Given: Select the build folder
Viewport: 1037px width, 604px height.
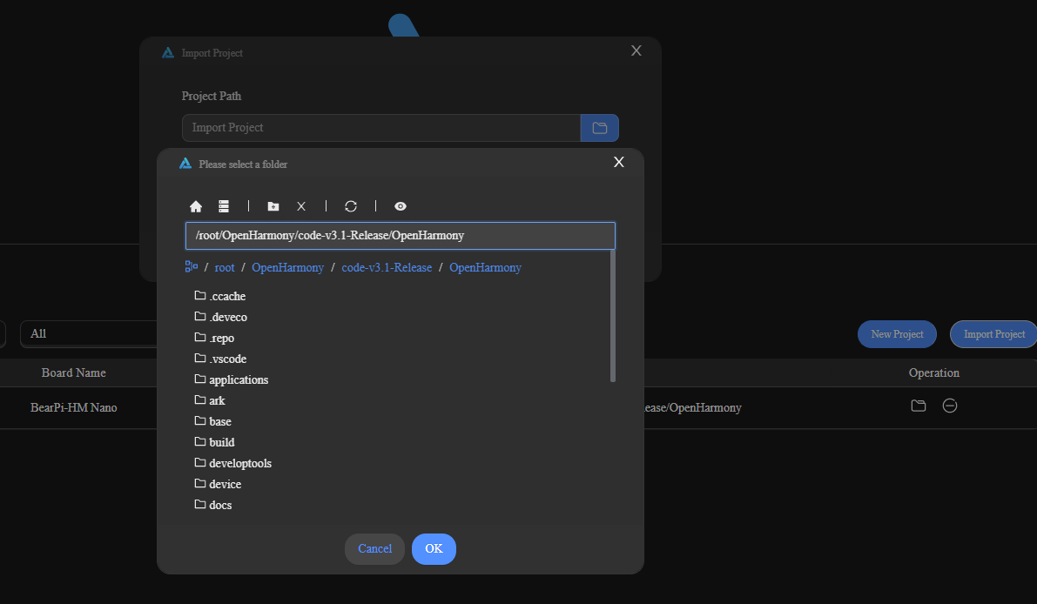Looking at the screenshot, I should pyautogui.click(x=214, y=443).
